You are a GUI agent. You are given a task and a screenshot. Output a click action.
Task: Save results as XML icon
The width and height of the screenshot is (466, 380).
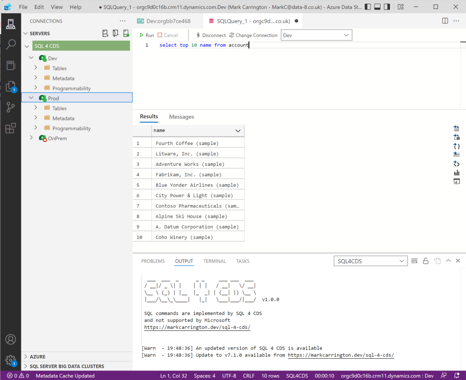[x=456, y=164]
